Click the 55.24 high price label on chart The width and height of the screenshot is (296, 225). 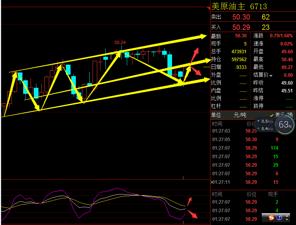coord(120,43)
